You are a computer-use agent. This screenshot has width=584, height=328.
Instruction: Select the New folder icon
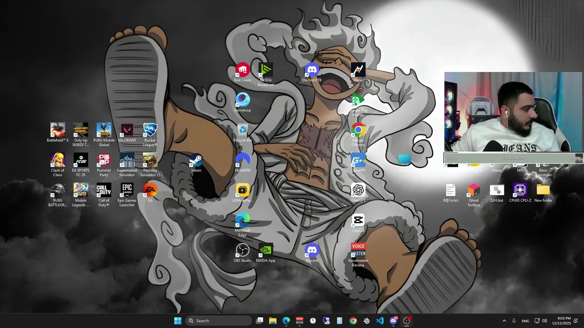coord(543,193)
